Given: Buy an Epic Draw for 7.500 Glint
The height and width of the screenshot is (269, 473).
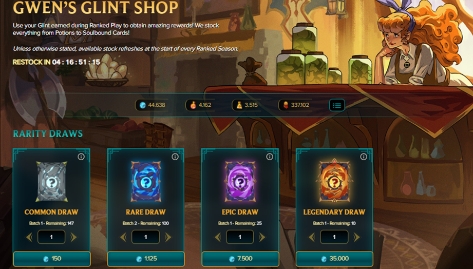Looking at the screenshot, I should pos(240,259).
